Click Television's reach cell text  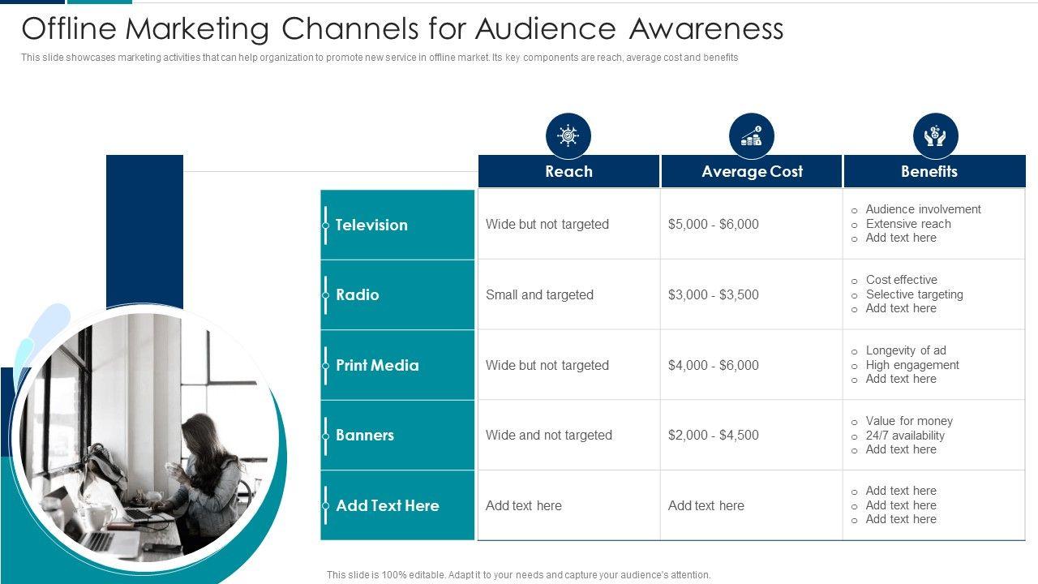pyautogui.click(x=547, y=225)
